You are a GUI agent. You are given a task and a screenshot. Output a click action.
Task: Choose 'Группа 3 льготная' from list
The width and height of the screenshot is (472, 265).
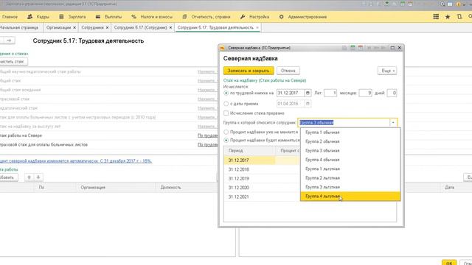(350, 187)
